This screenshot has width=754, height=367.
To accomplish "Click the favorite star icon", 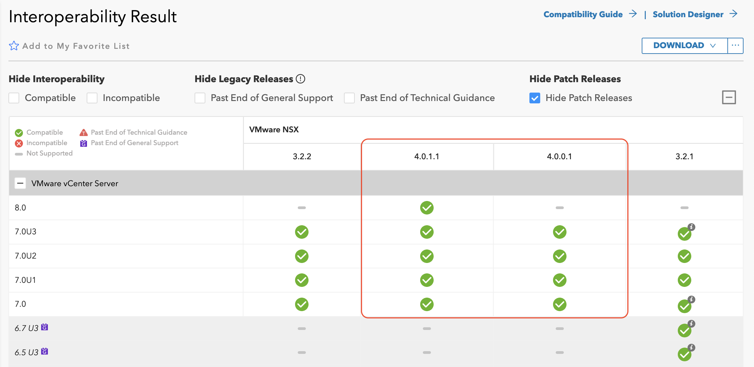I will 14,46.
